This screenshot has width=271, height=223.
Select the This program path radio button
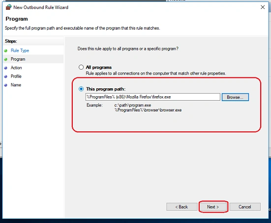point(81,89)
